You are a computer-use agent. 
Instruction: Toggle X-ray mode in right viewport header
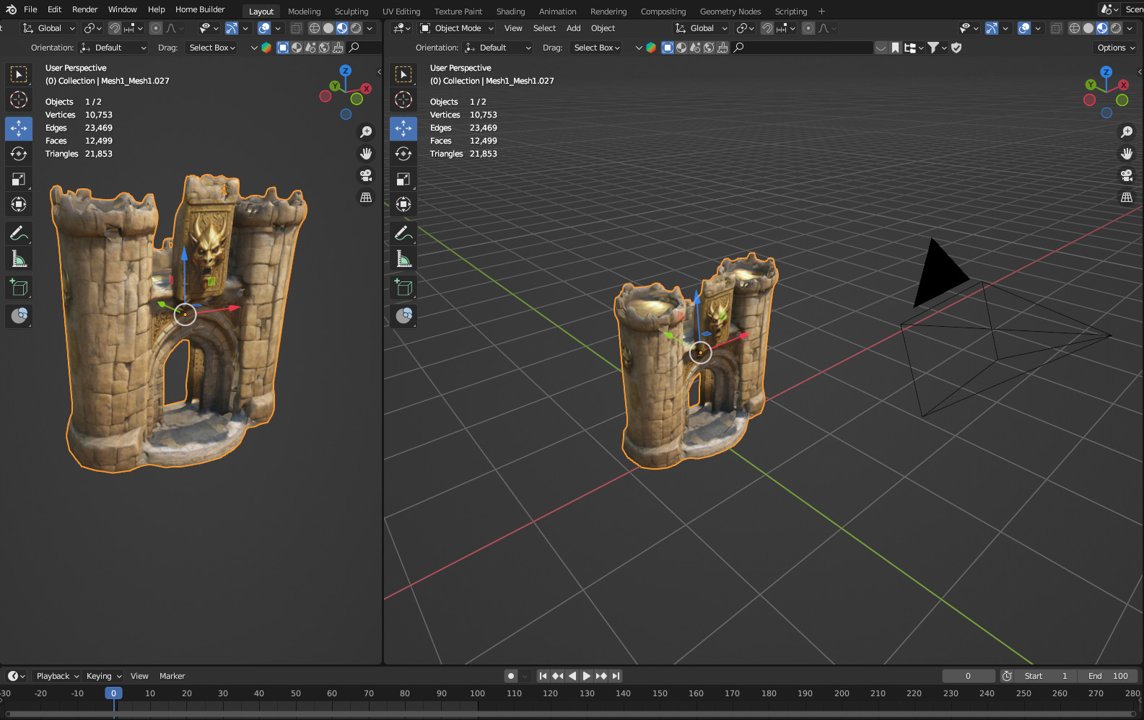1056,28
